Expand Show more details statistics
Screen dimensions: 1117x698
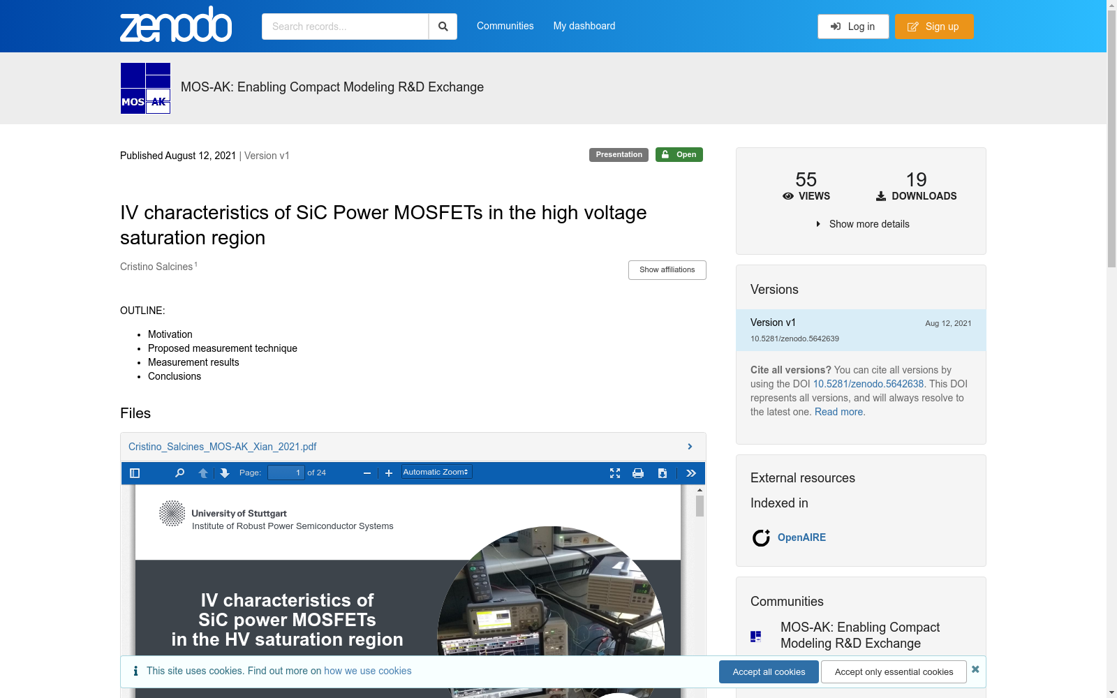click(x=861, y=224)
